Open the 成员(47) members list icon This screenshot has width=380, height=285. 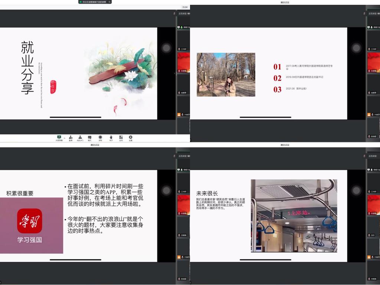80,137
